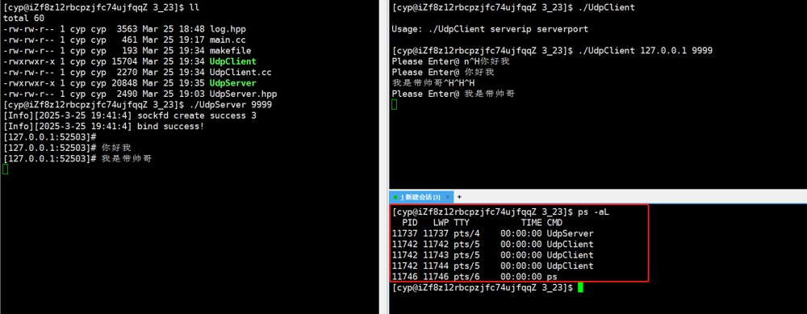Click the green status dot on the session tab

pyautogui.click(x=395, y=197)
